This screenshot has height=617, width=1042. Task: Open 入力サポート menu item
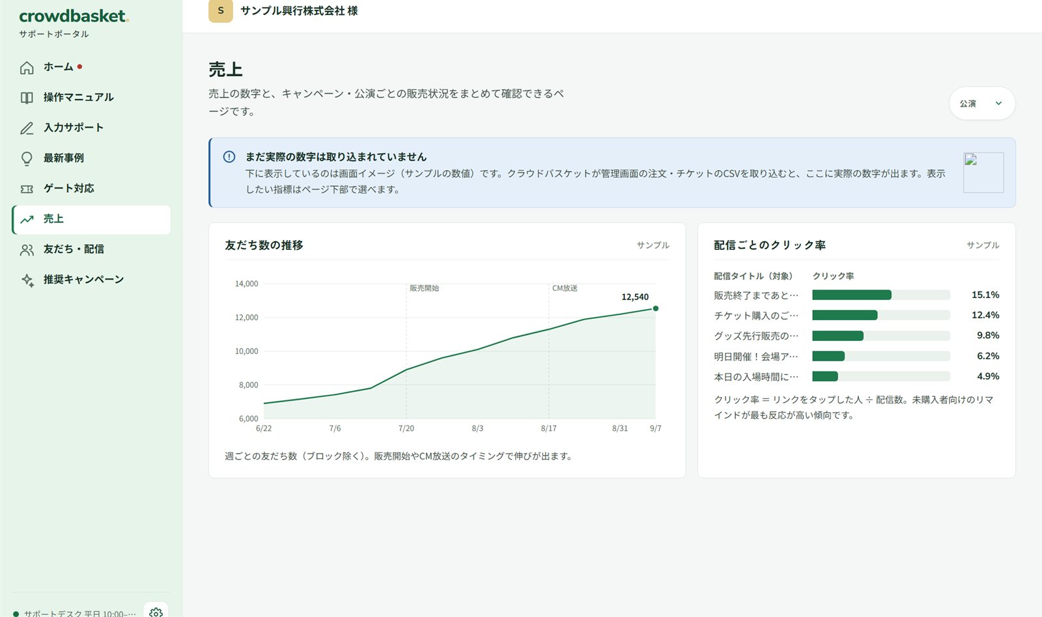click(x=91, y=128)
